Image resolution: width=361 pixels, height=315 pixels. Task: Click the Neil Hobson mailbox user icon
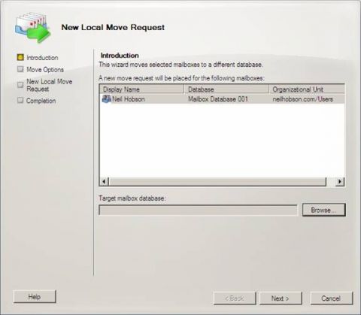pyautogui.click(x=107, y=98)
